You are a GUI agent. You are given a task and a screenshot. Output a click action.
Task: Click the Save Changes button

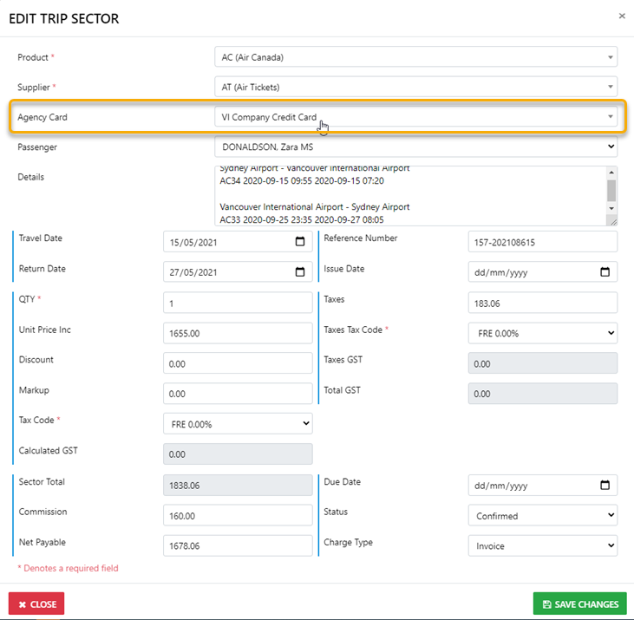point(580,604)
